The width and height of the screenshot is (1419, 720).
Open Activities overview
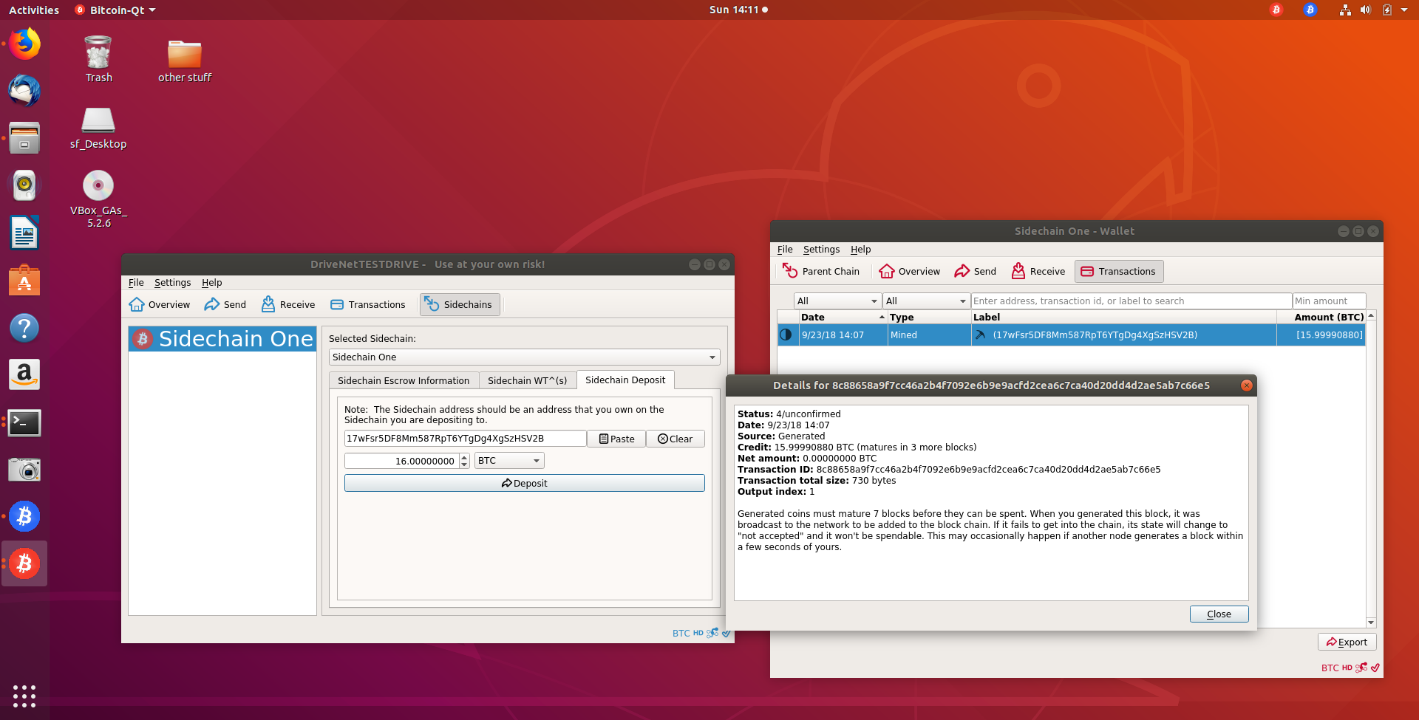tap(34, 10)
